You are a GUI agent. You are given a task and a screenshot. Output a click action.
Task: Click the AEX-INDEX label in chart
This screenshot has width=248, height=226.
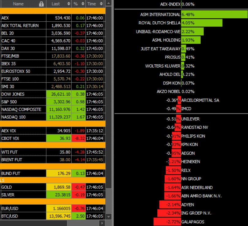pos(170,4)
